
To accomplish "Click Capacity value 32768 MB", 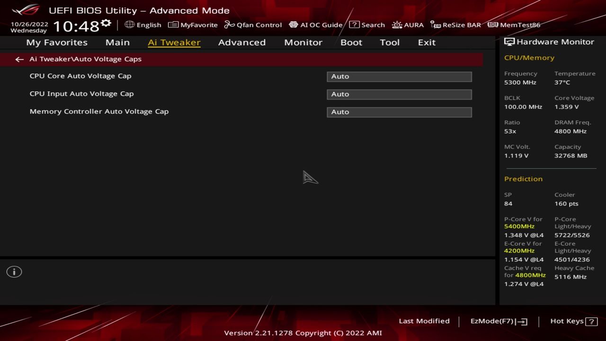I will tap(571, 156).
